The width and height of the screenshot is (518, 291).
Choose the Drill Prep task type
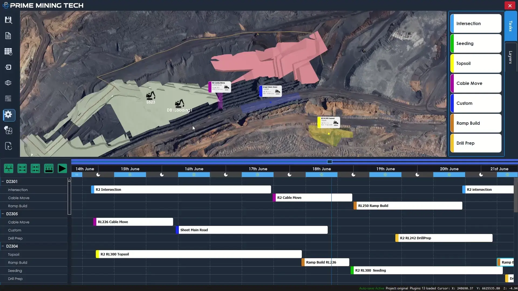pos(476,143)
